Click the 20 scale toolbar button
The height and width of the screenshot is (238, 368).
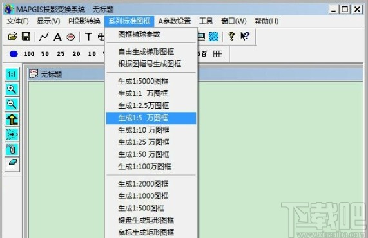pos(76,54)
